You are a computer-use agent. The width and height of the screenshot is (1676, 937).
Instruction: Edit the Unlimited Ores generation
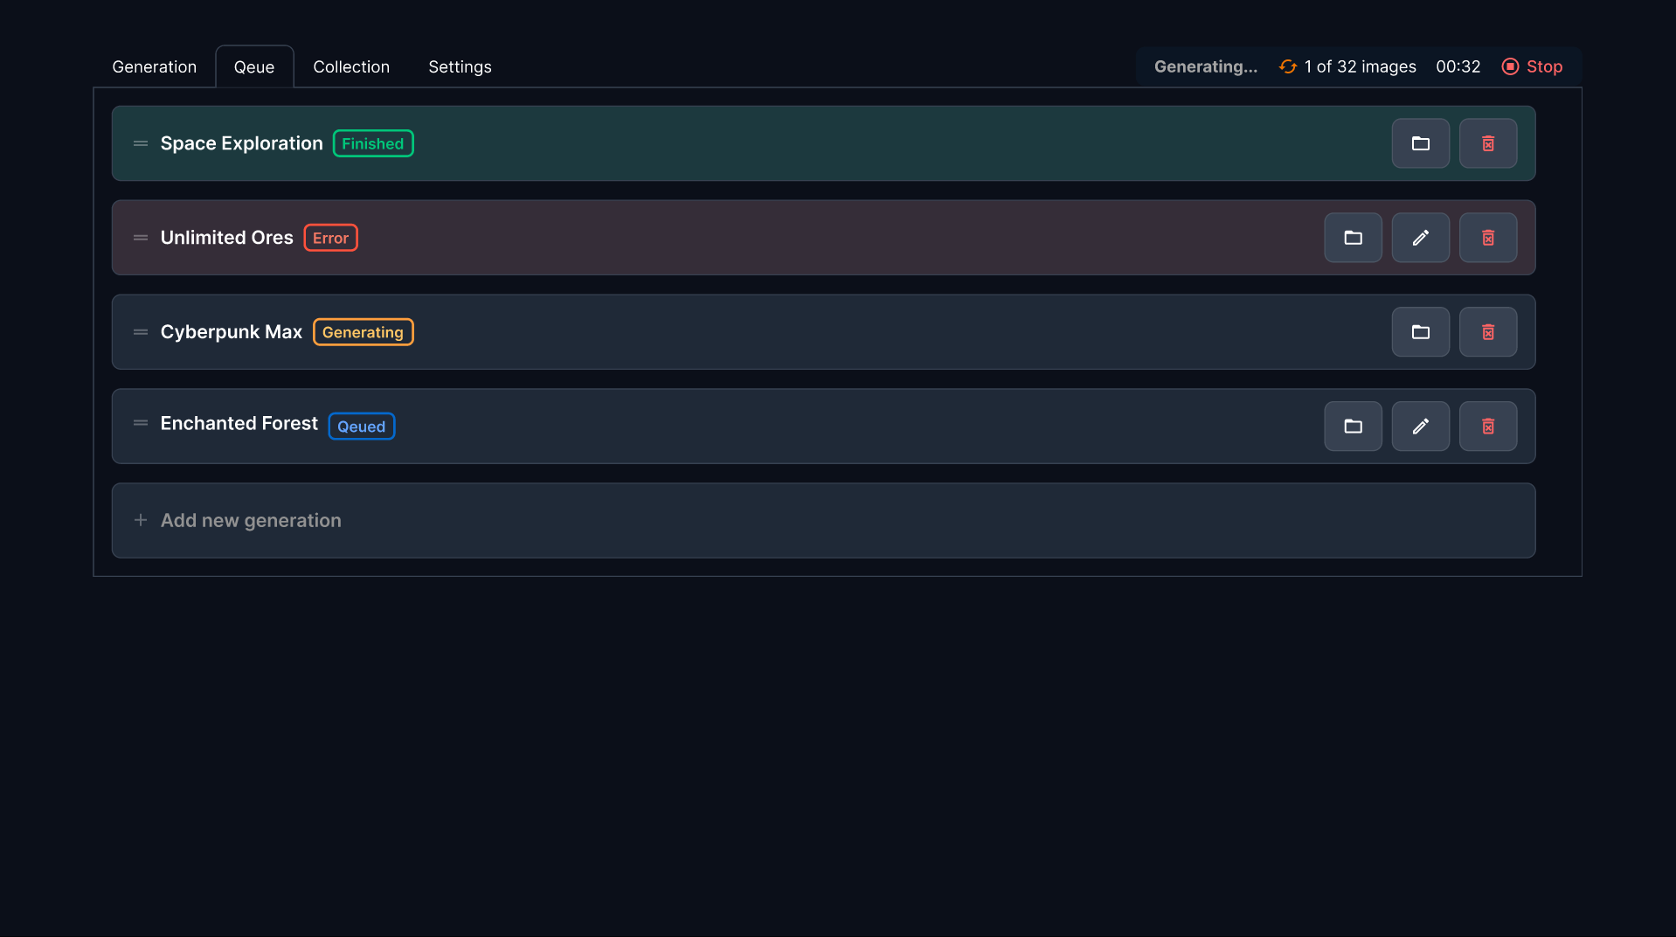1420,237
